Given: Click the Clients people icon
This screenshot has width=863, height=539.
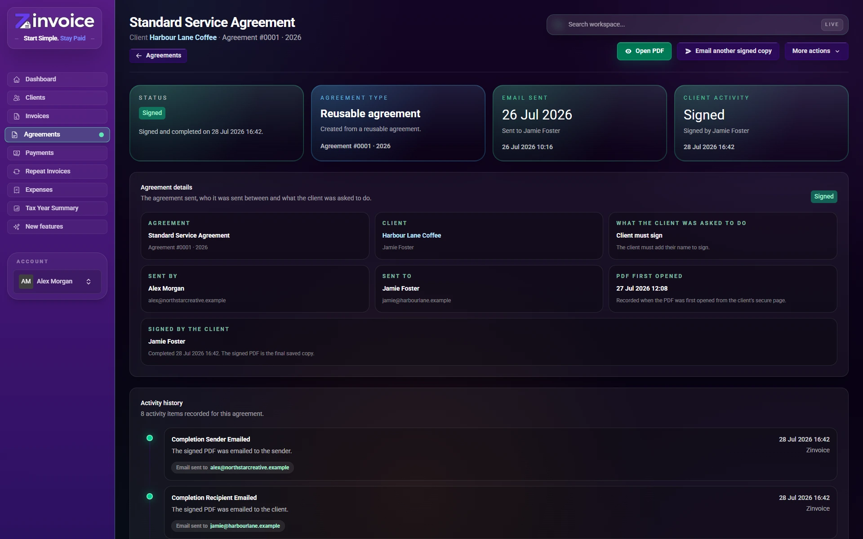Looking at the screenshot, I should [17, 98].
